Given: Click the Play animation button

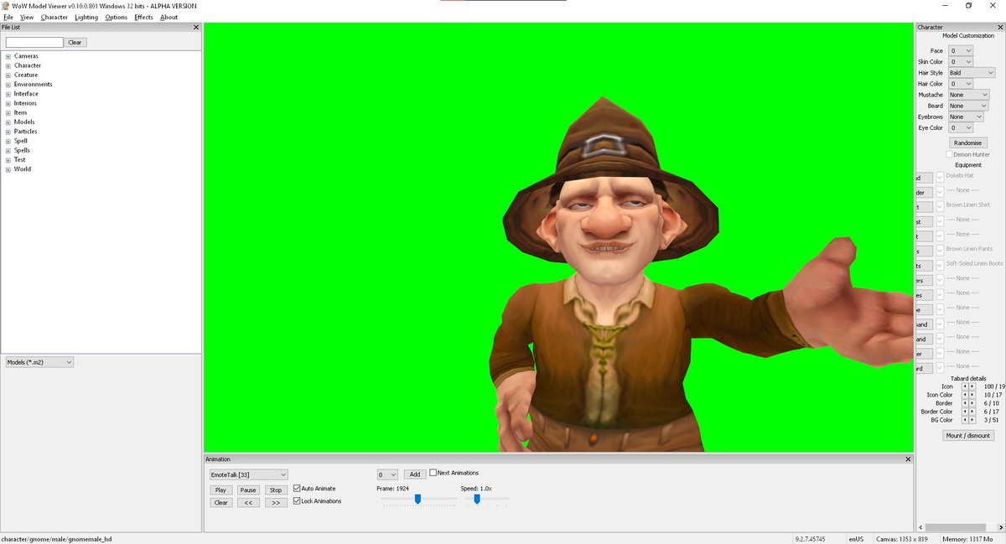Looking at the screenshot, I should (x=221, y=490).
